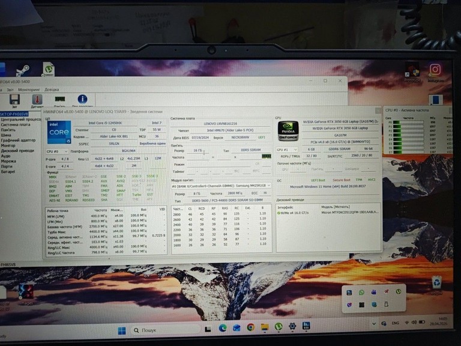Open Microsoft Edge from taskbar

tap(223, 328)
